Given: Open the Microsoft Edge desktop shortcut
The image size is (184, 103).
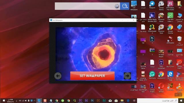Looking at the screenshot, I should tap(170, 76).
